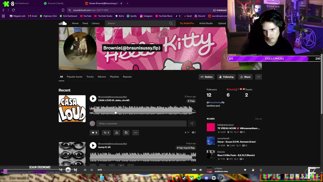Open the YouTube Studio bookmark
The width and height of the screenshot is (323, 182).
[103, 16]
